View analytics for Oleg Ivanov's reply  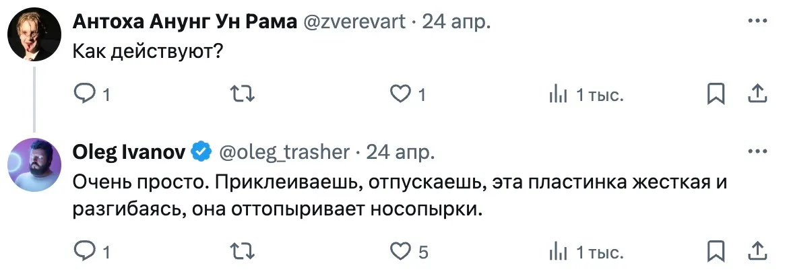coord(558,252)
